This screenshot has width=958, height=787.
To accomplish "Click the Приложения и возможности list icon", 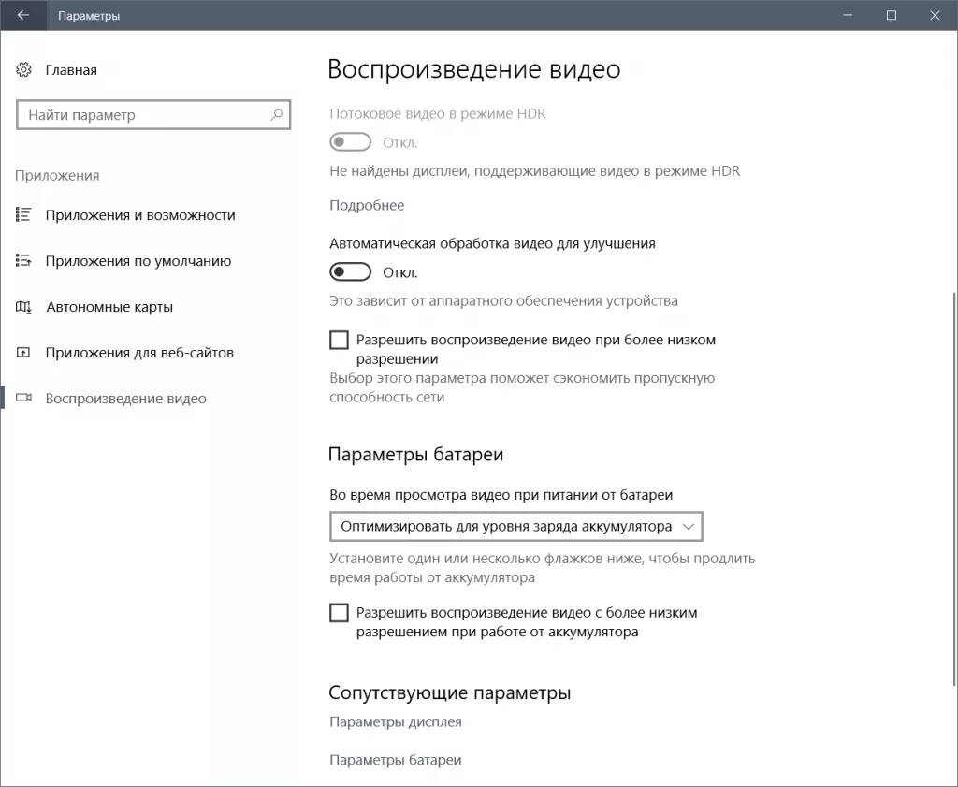I will point(22,214).
